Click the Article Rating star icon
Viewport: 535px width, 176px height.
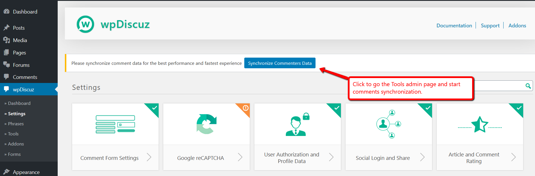[x=479, y=125]
